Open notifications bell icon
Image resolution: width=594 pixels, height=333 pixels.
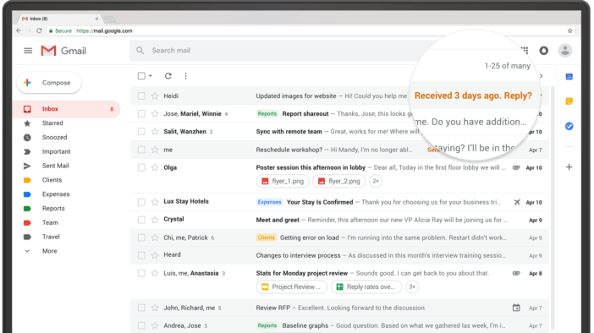pyautogui.click(x=543, y=51)
